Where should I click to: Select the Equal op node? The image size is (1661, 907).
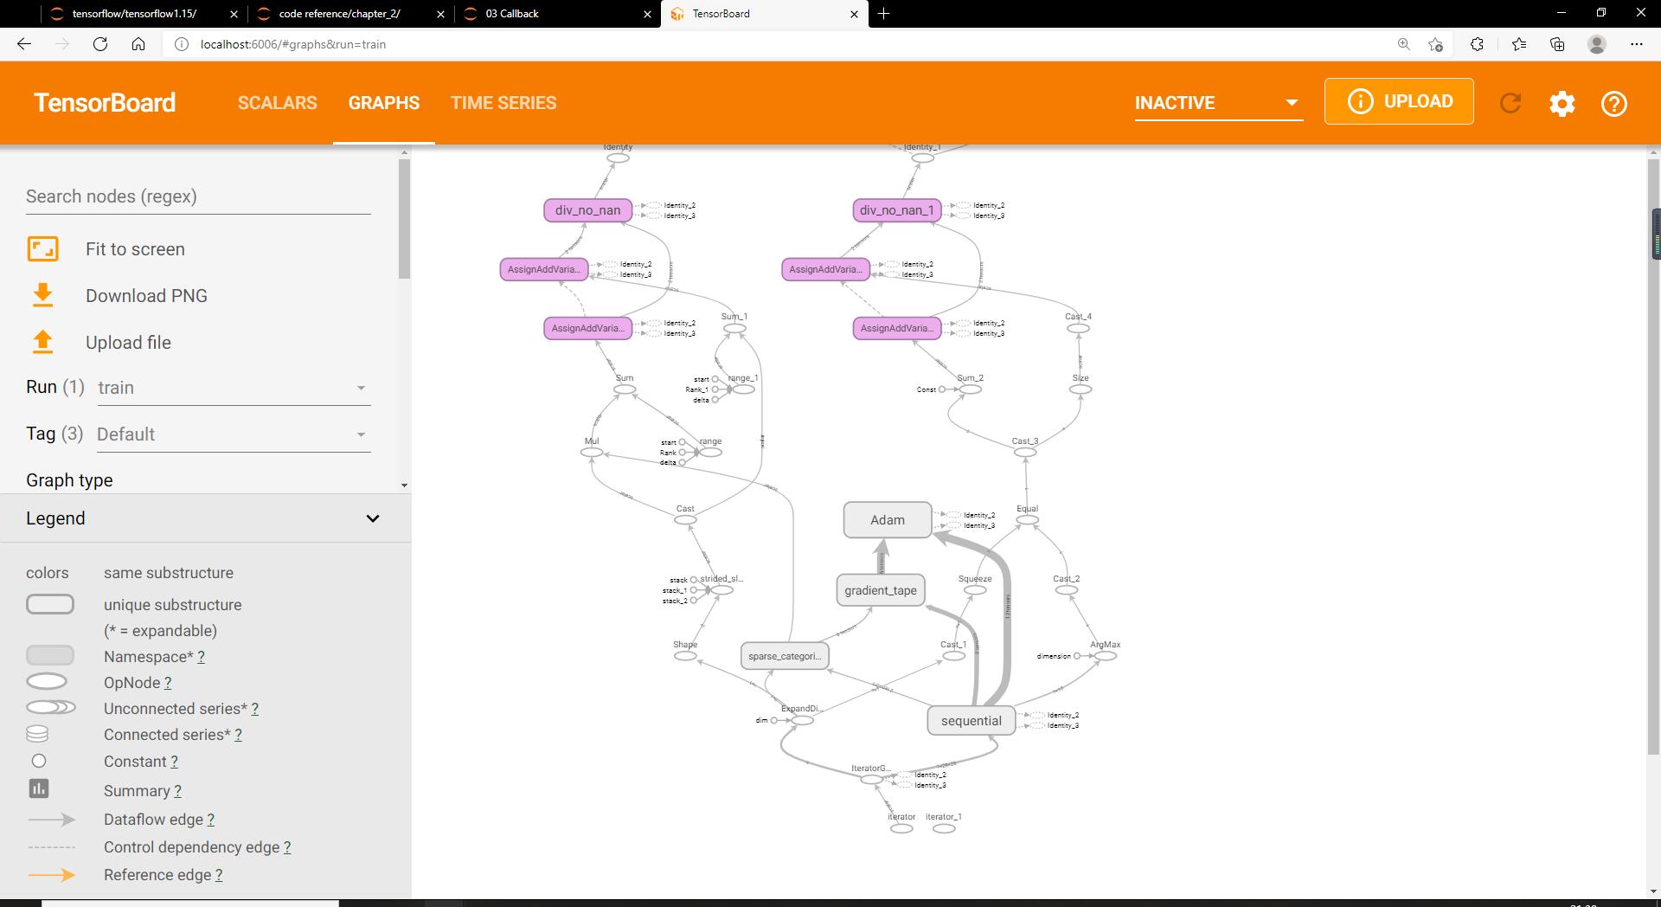(1027, 520)
